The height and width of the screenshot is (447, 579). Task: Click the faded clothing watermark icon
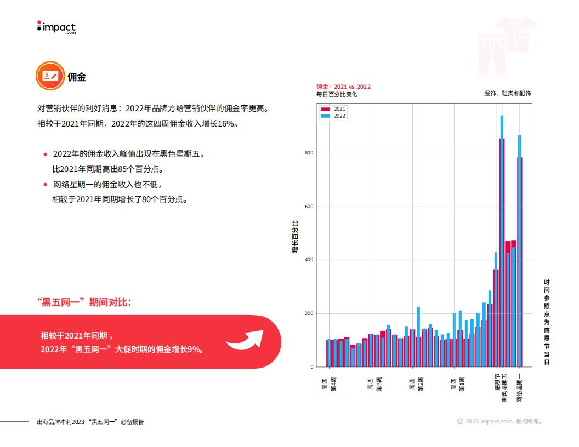(507, 45)
